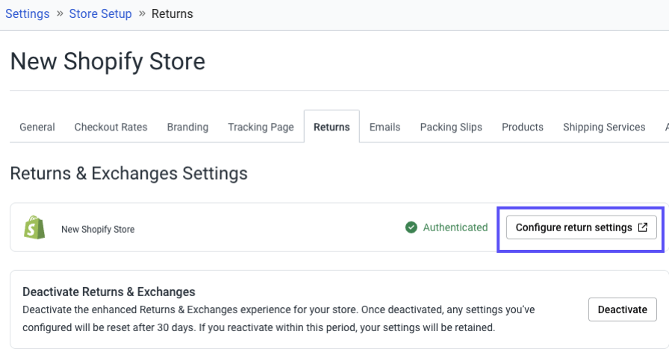
Task: Open the Packing Slips tab
Action: click(451, 127)
